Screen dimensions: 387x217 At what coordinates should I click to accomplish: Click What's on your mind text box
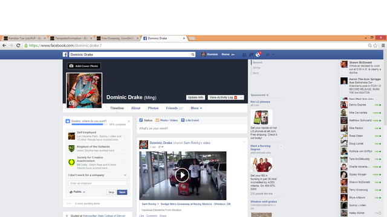click(x=192, y=128)
